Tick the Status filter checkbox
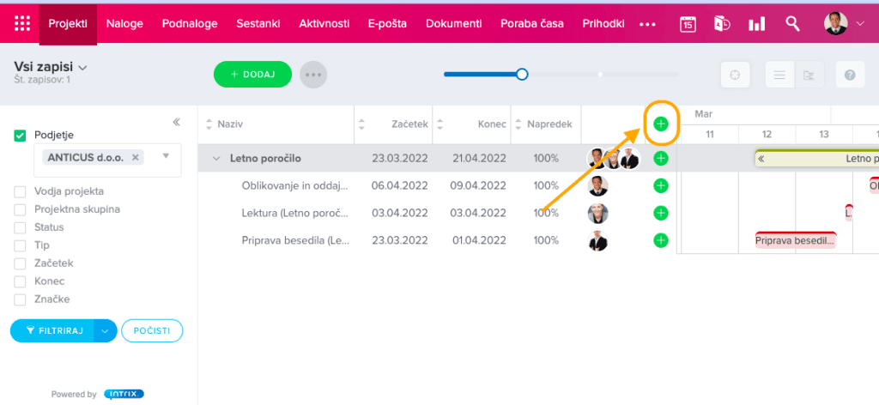This screenshot has width=879, height=405. [21, 227]
